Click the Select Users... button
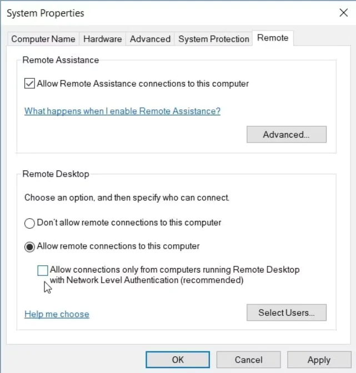The width and height of the screenshot is (356, 373). (x=286, y=312)
